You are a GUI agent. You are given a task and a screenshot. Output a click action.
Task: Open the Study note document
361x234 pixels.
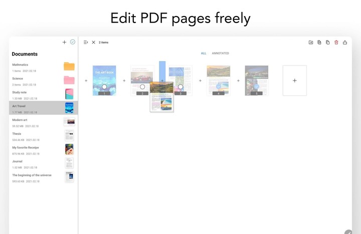(44, 95)
